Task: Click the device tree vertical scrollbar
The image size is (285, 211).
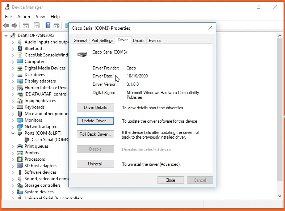Action: [280, 109]
